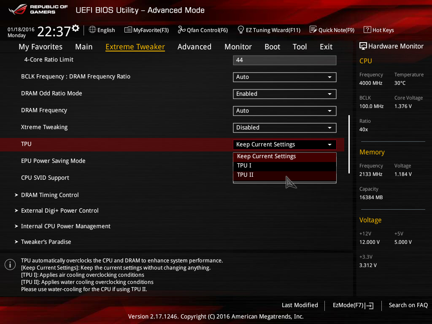Click the ROG Republic of Gamers logo
The height and width of the screenshot is (324, 432).
click(x=38, y=9)
